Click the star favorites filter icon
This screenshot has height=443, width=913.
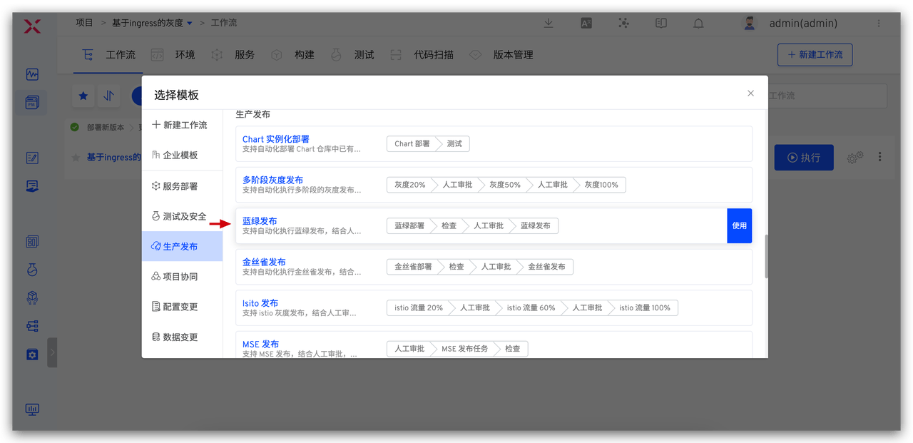pos(83,96)
